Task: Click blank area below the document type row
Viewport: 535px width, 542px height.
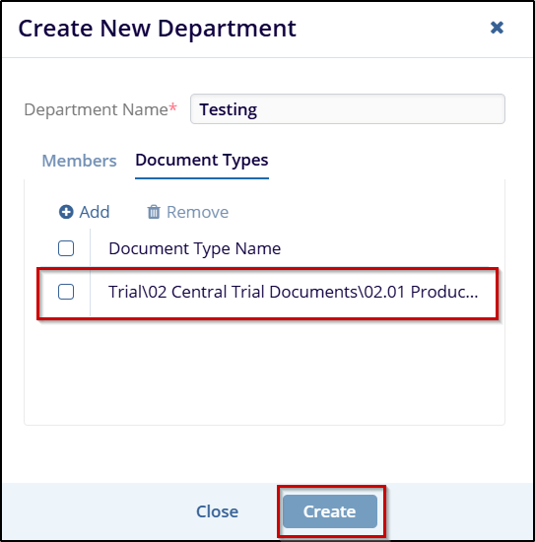Action: (x=264, y=372)
